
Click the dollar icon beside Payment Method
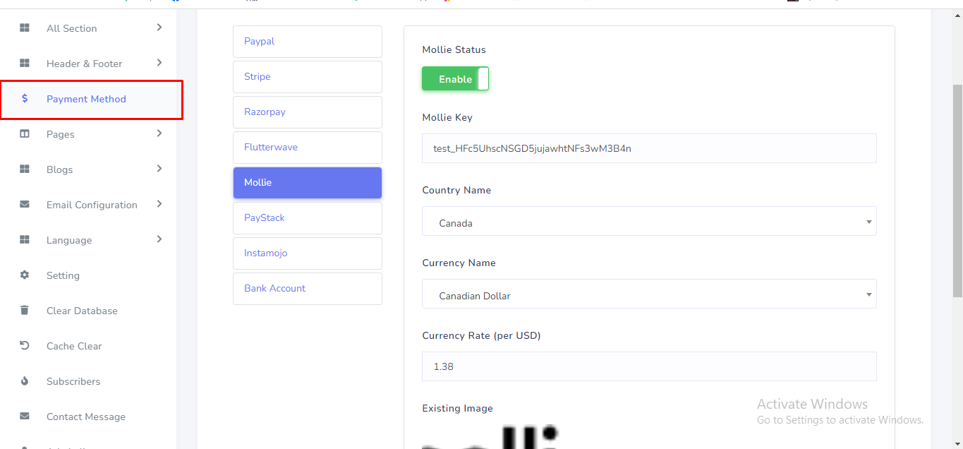point(25,99)
